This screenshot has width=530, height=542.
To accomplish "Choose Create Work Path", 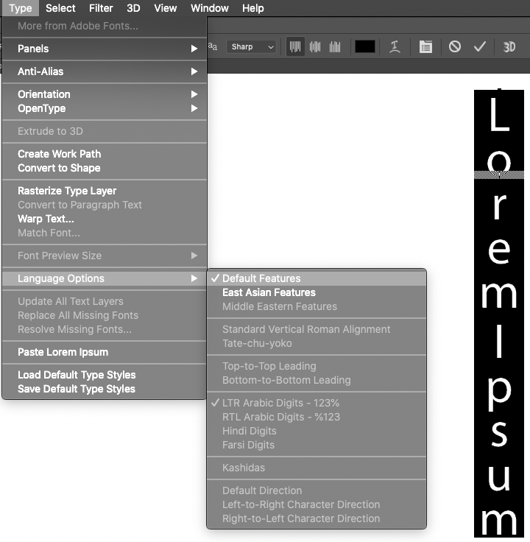I will coord(105,154).
